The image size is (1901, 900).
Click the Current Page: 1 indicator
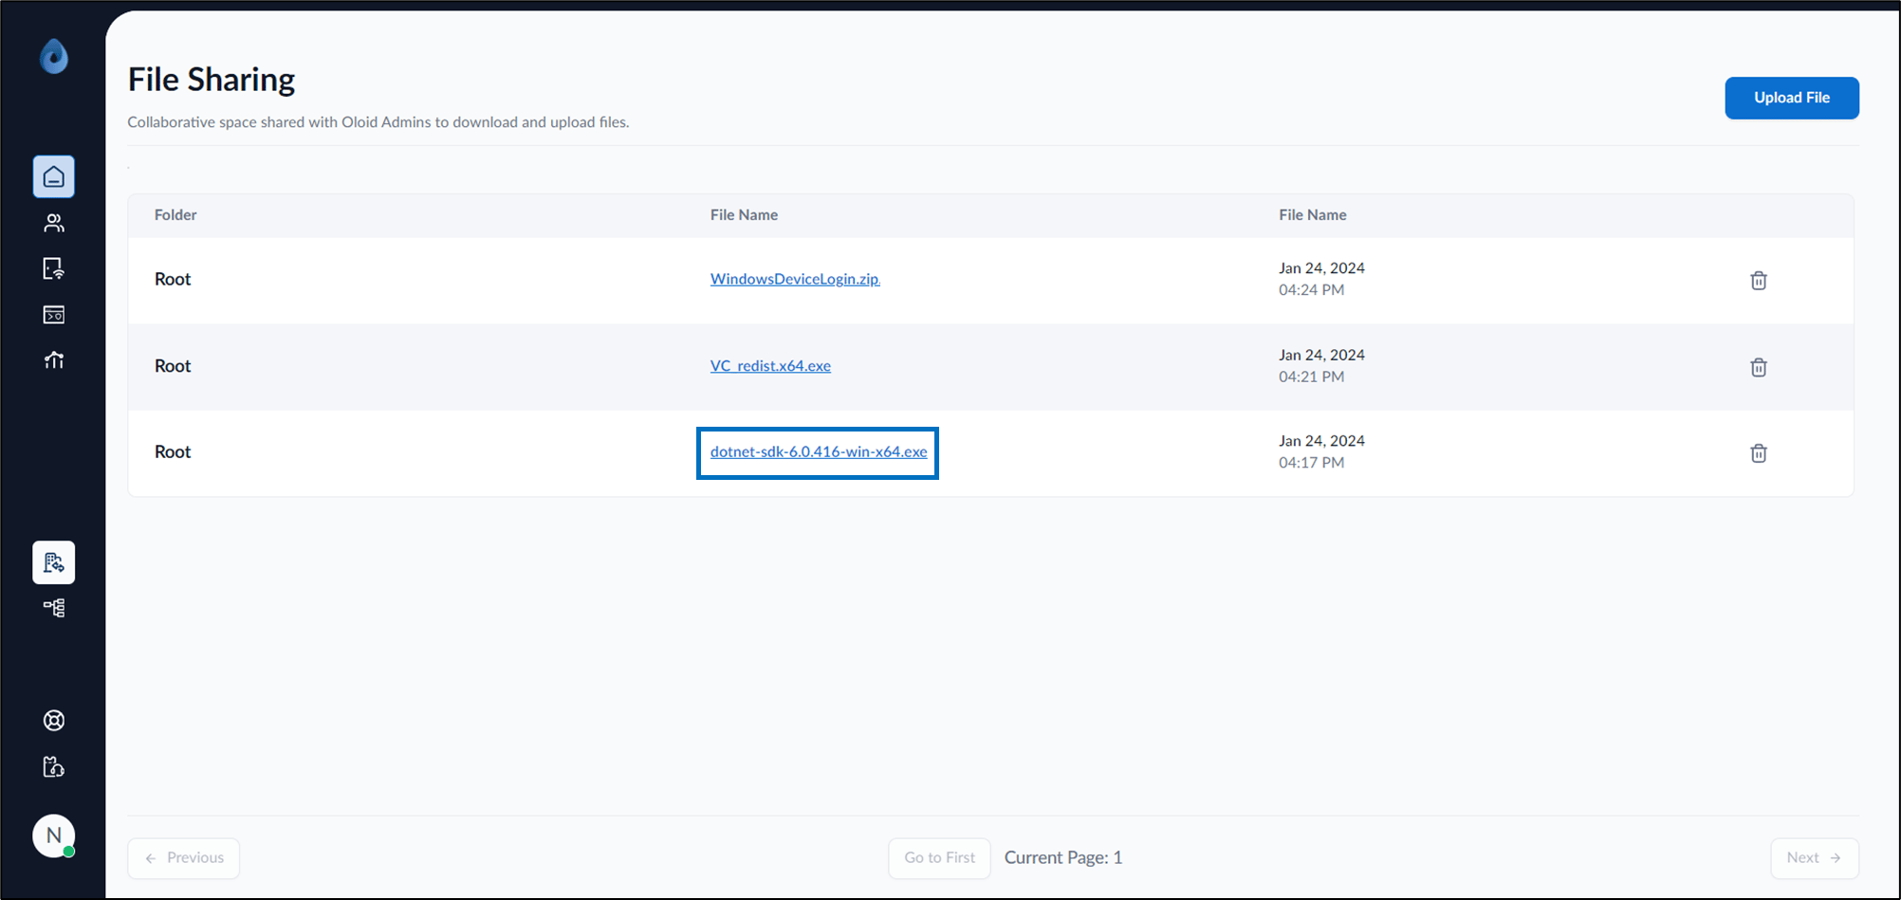(1063, 857)
